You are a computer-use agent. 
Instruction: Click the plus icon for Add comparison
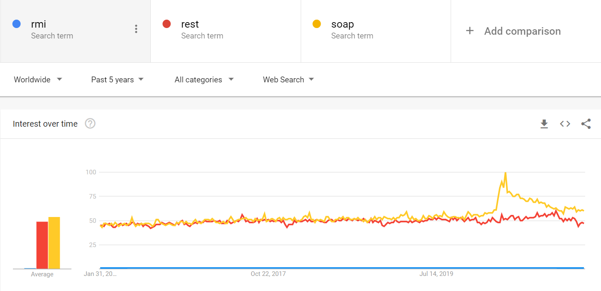(x=470, y=31)
